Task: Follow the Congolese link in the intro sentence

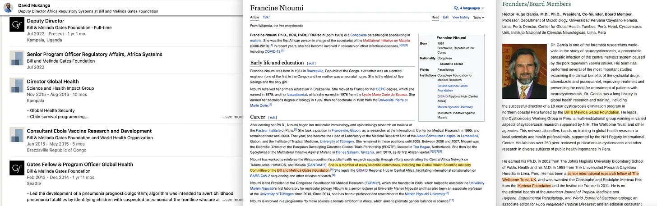Action: 358,35
